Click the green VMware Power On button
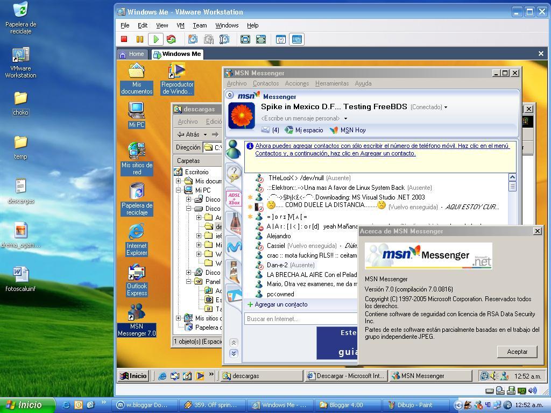Screen dimensions: 551x413 (156, 39)
